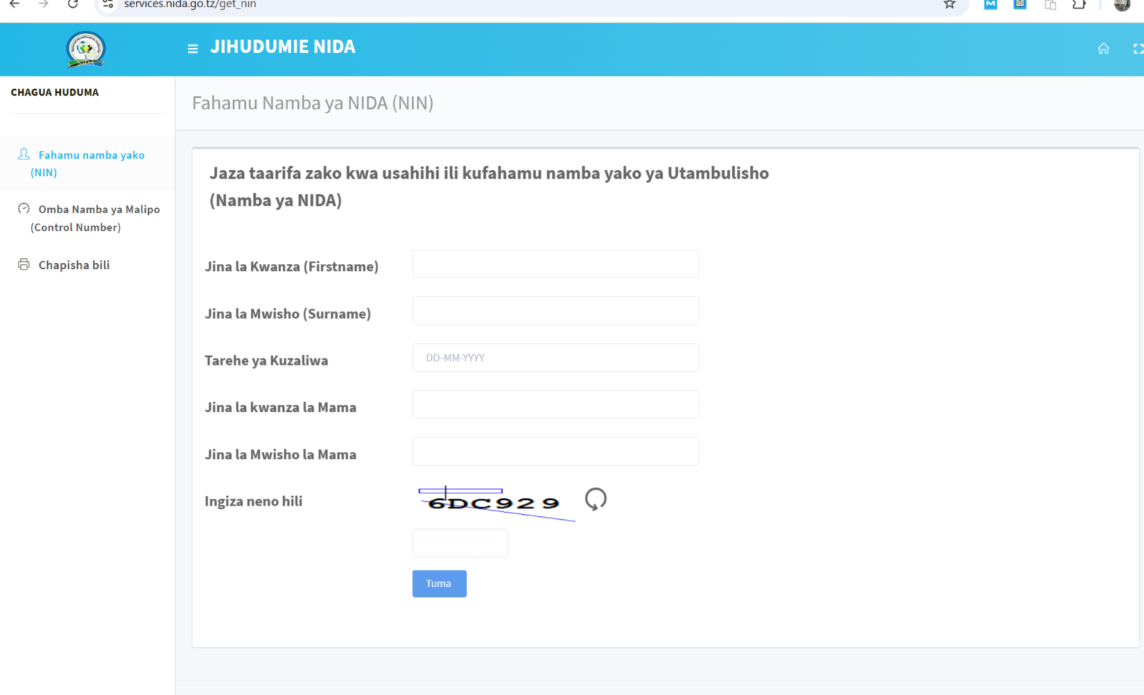Open Omba Namba ya Malipo (Control Number)
Image resolution: width=1144 pixels, height=695 pixels.
click(87, 218)
